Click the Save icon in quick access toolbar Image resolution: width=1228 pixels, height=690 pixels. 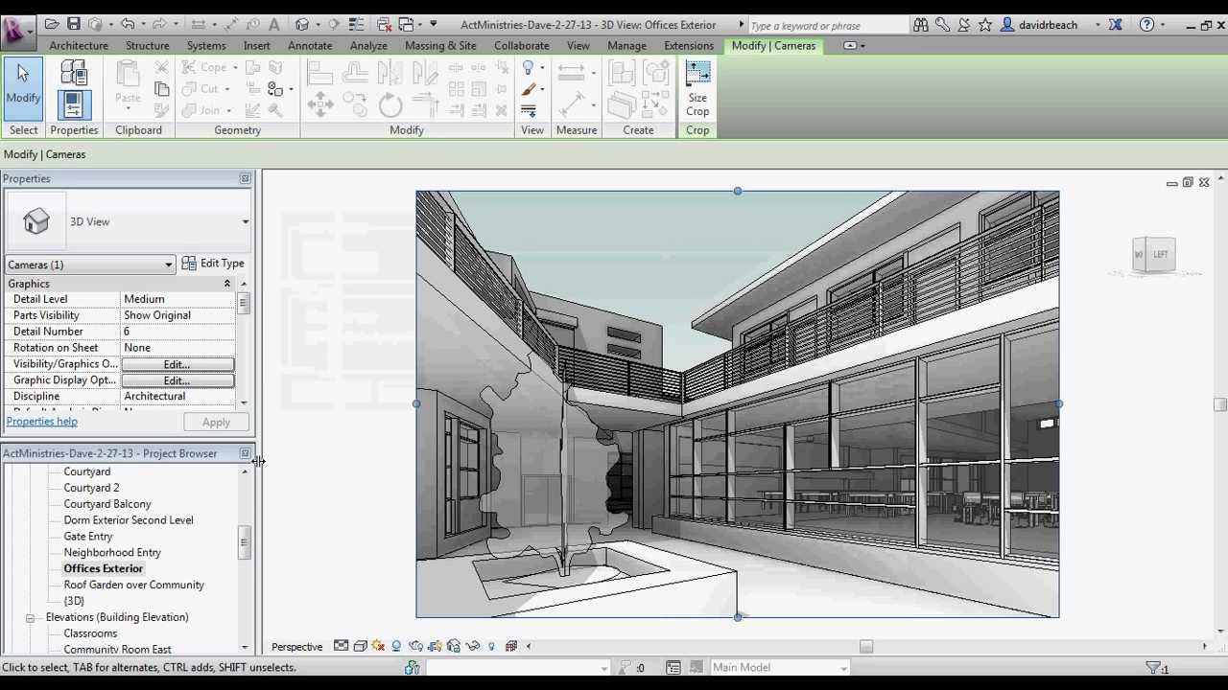[x=73, y=24]
